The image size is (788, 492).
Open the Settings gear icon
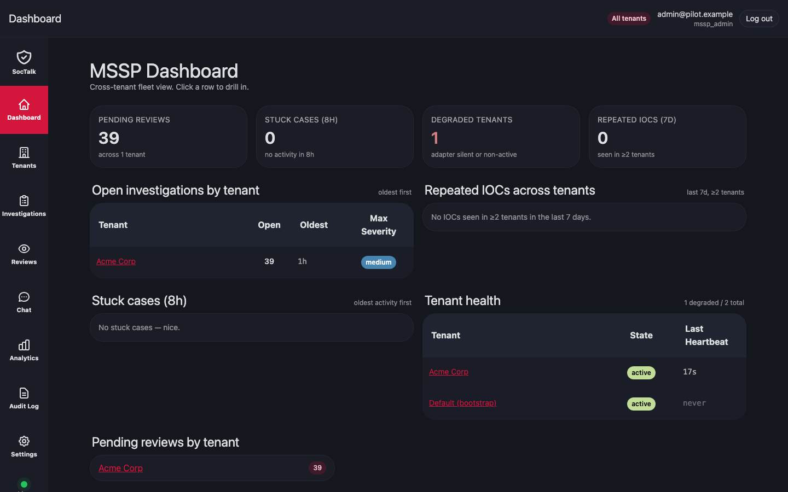pos(24,441)
